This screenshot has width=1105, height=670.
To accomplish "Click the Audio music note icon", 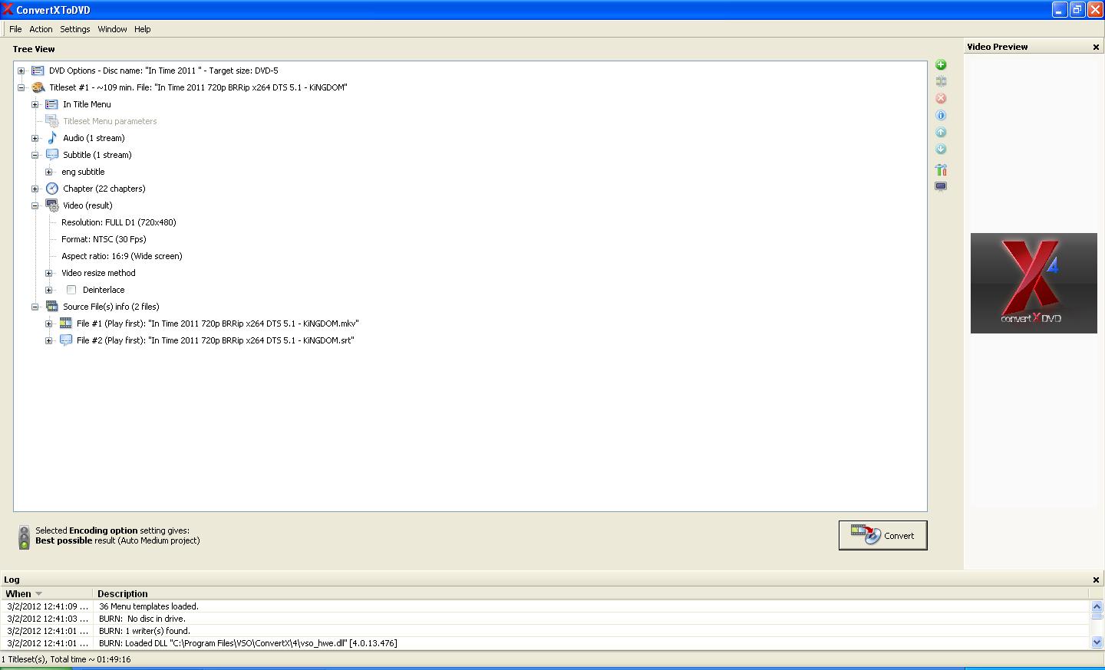I will [51, 138].
